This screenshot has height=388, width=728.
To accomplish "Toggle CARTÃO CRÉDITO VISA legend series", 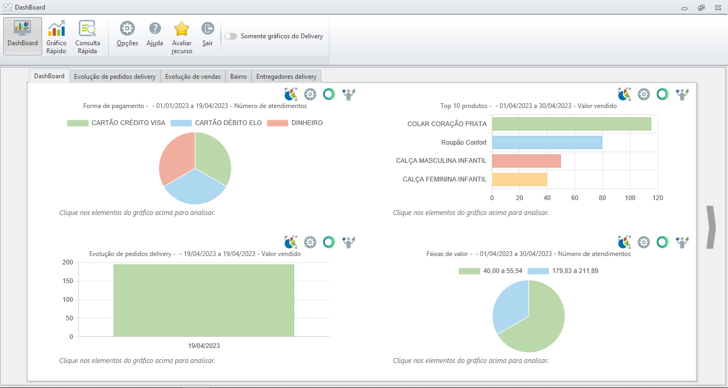I will click(77, 123).
